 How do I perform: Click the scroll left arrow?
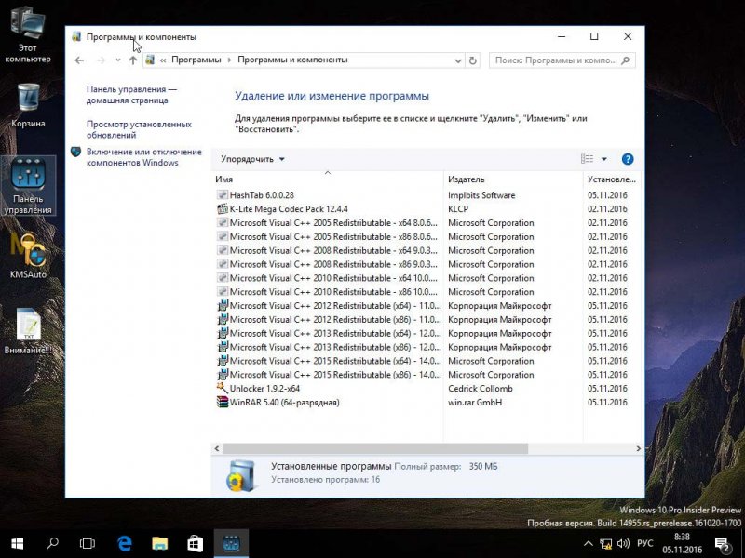[217, 448]
